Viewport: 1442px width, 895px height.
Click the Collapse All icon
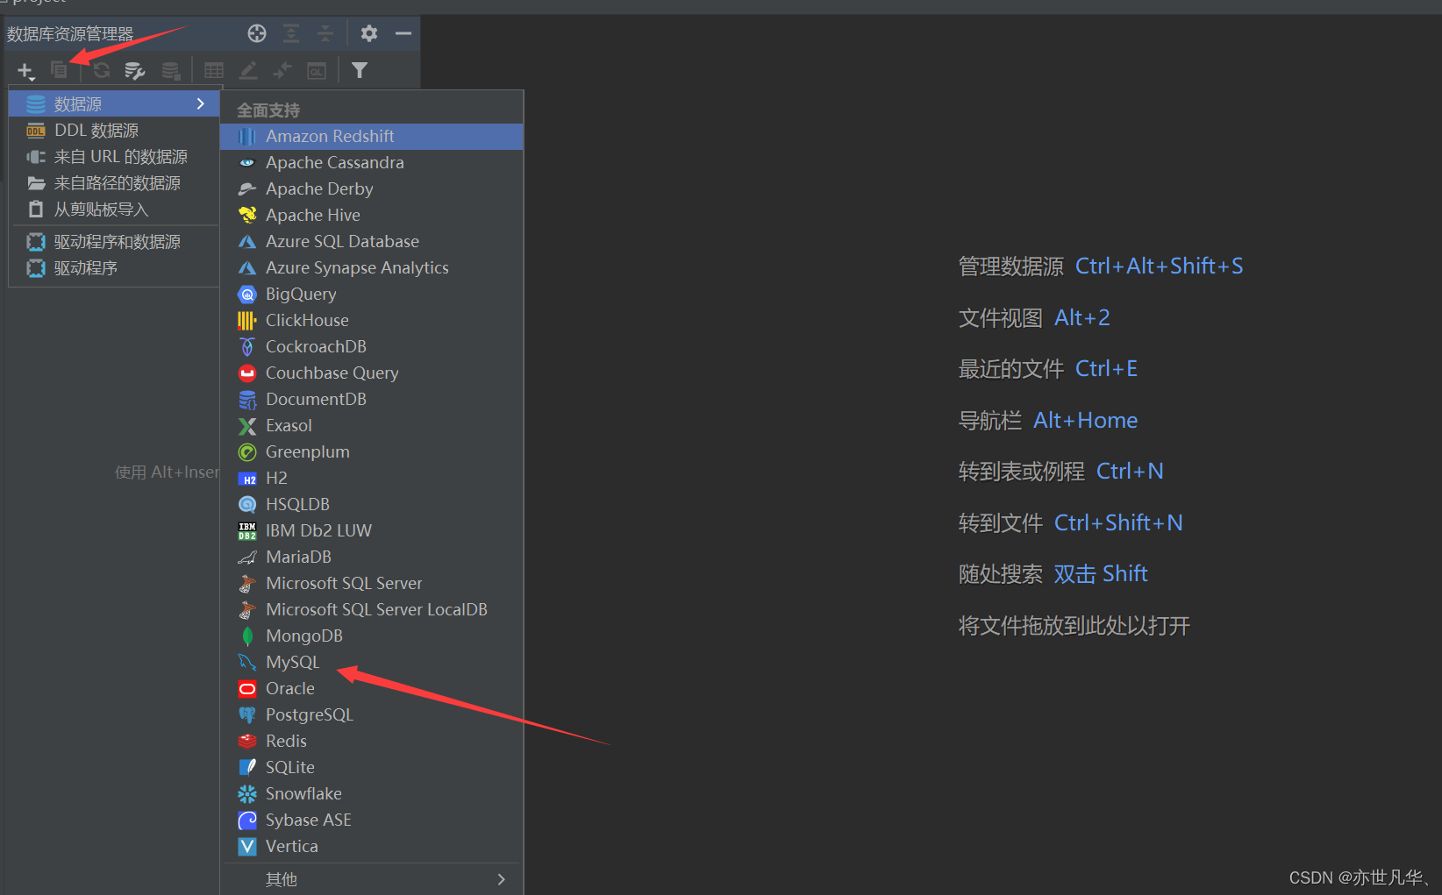pyautogui.click(x=325, y=33)
